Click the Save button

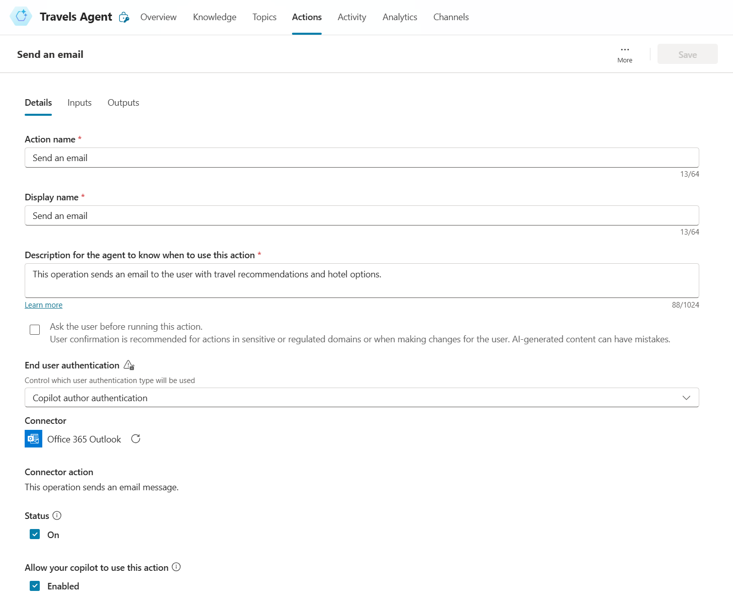pos(687,54)
